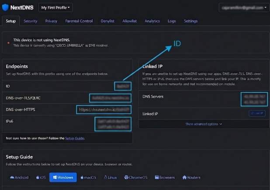Click the Link IP button

[x=257, y=113]
